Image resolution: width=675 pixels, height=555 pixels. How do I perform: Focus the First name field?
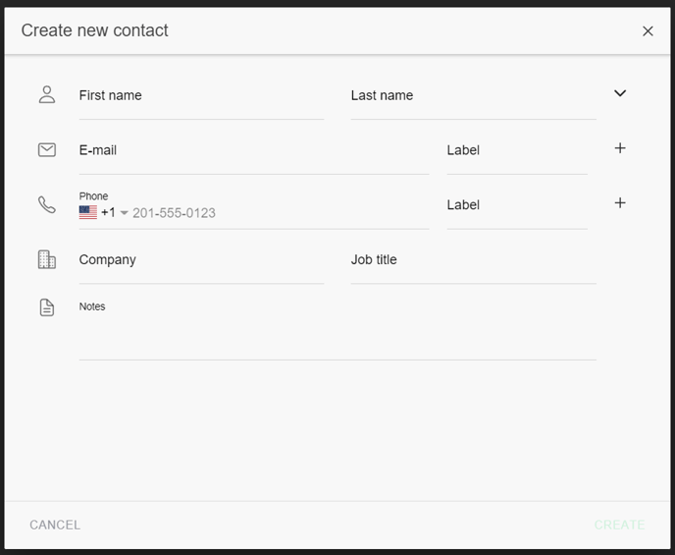point(201,96)
